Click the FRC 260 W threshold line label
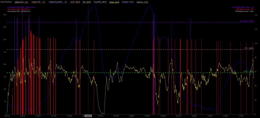The width and height of the screenshot is (260, 118). (x=249, y=48)
